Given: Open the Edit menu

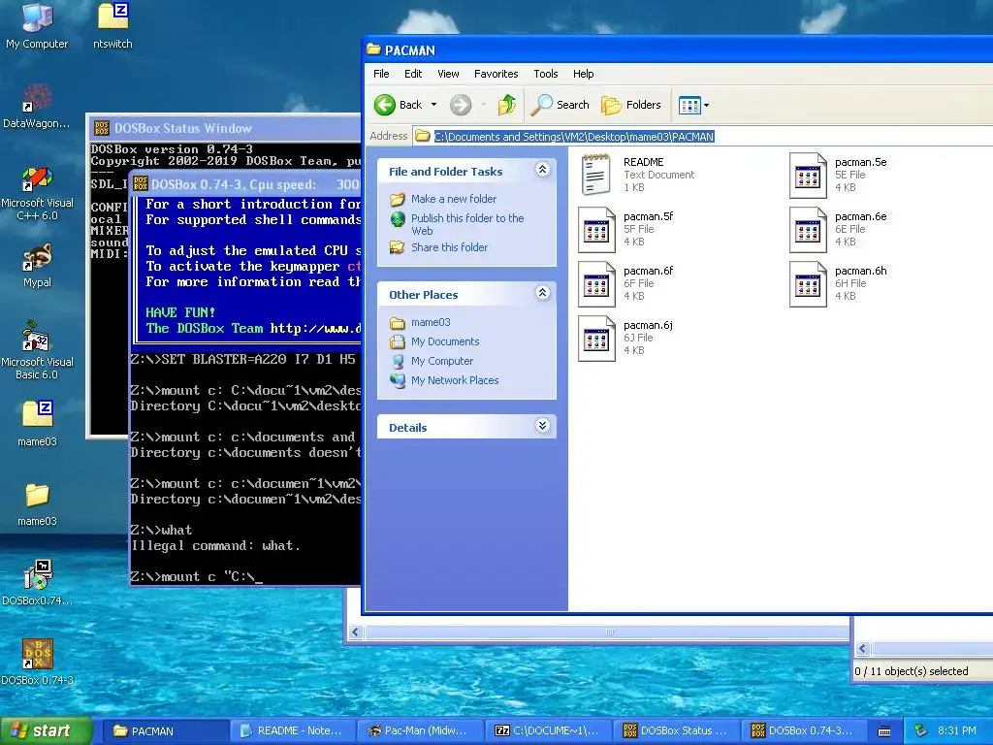Looking at the screenshot, I should 413,74.
